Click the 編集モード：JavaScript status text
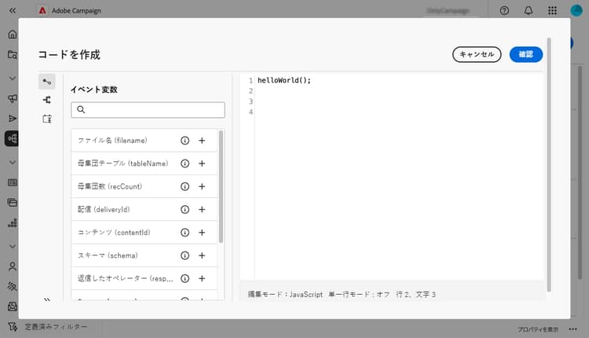The width and height of the screenshot is (589, 338). tap(285, 295)
